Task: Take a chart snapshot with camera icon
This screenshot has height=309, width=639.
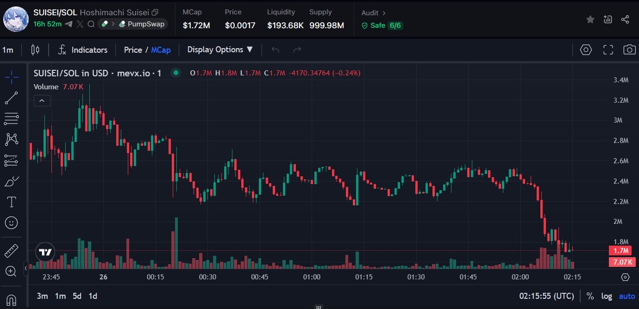Action: (x=629, y=50)
